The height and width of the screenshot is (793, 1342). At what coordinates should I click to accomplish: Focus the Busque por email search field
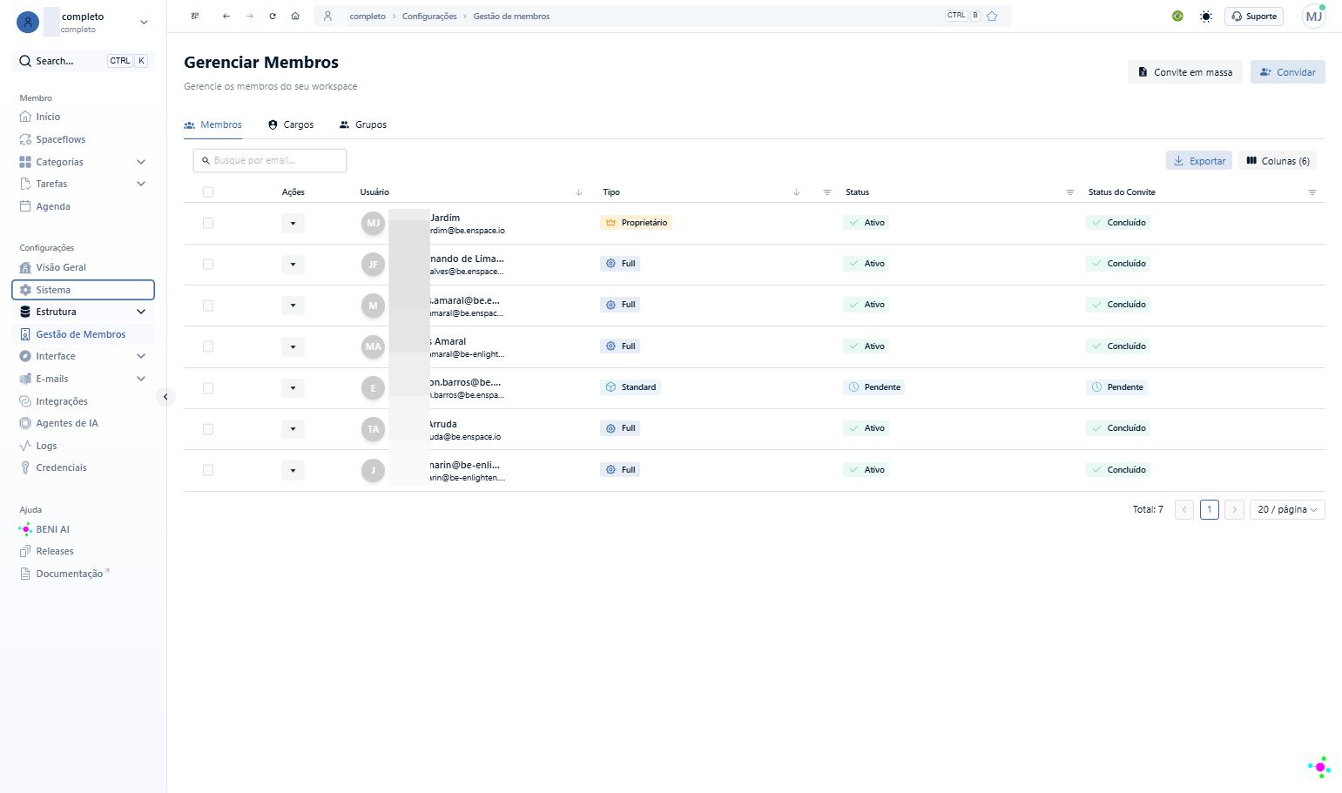pos(270,160)
